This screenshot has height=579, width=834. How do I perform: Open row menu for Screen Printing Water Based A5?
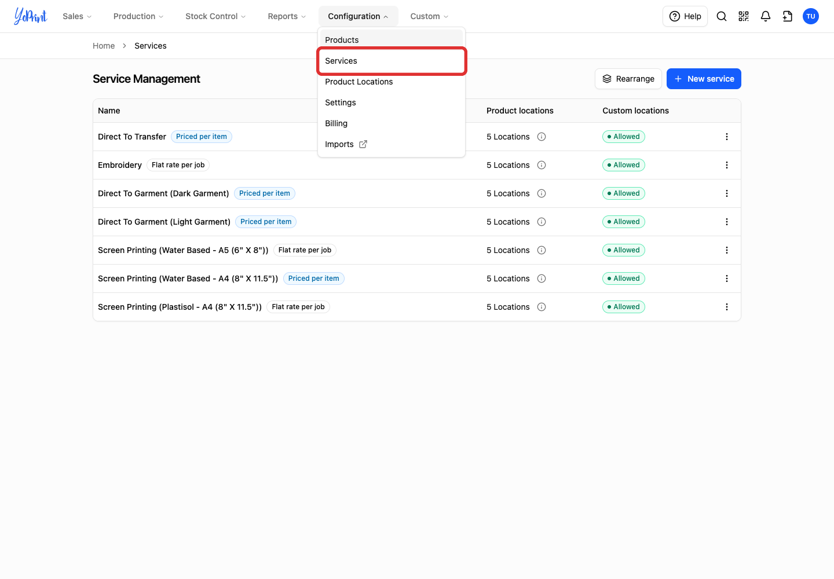[x=727, y=250]
